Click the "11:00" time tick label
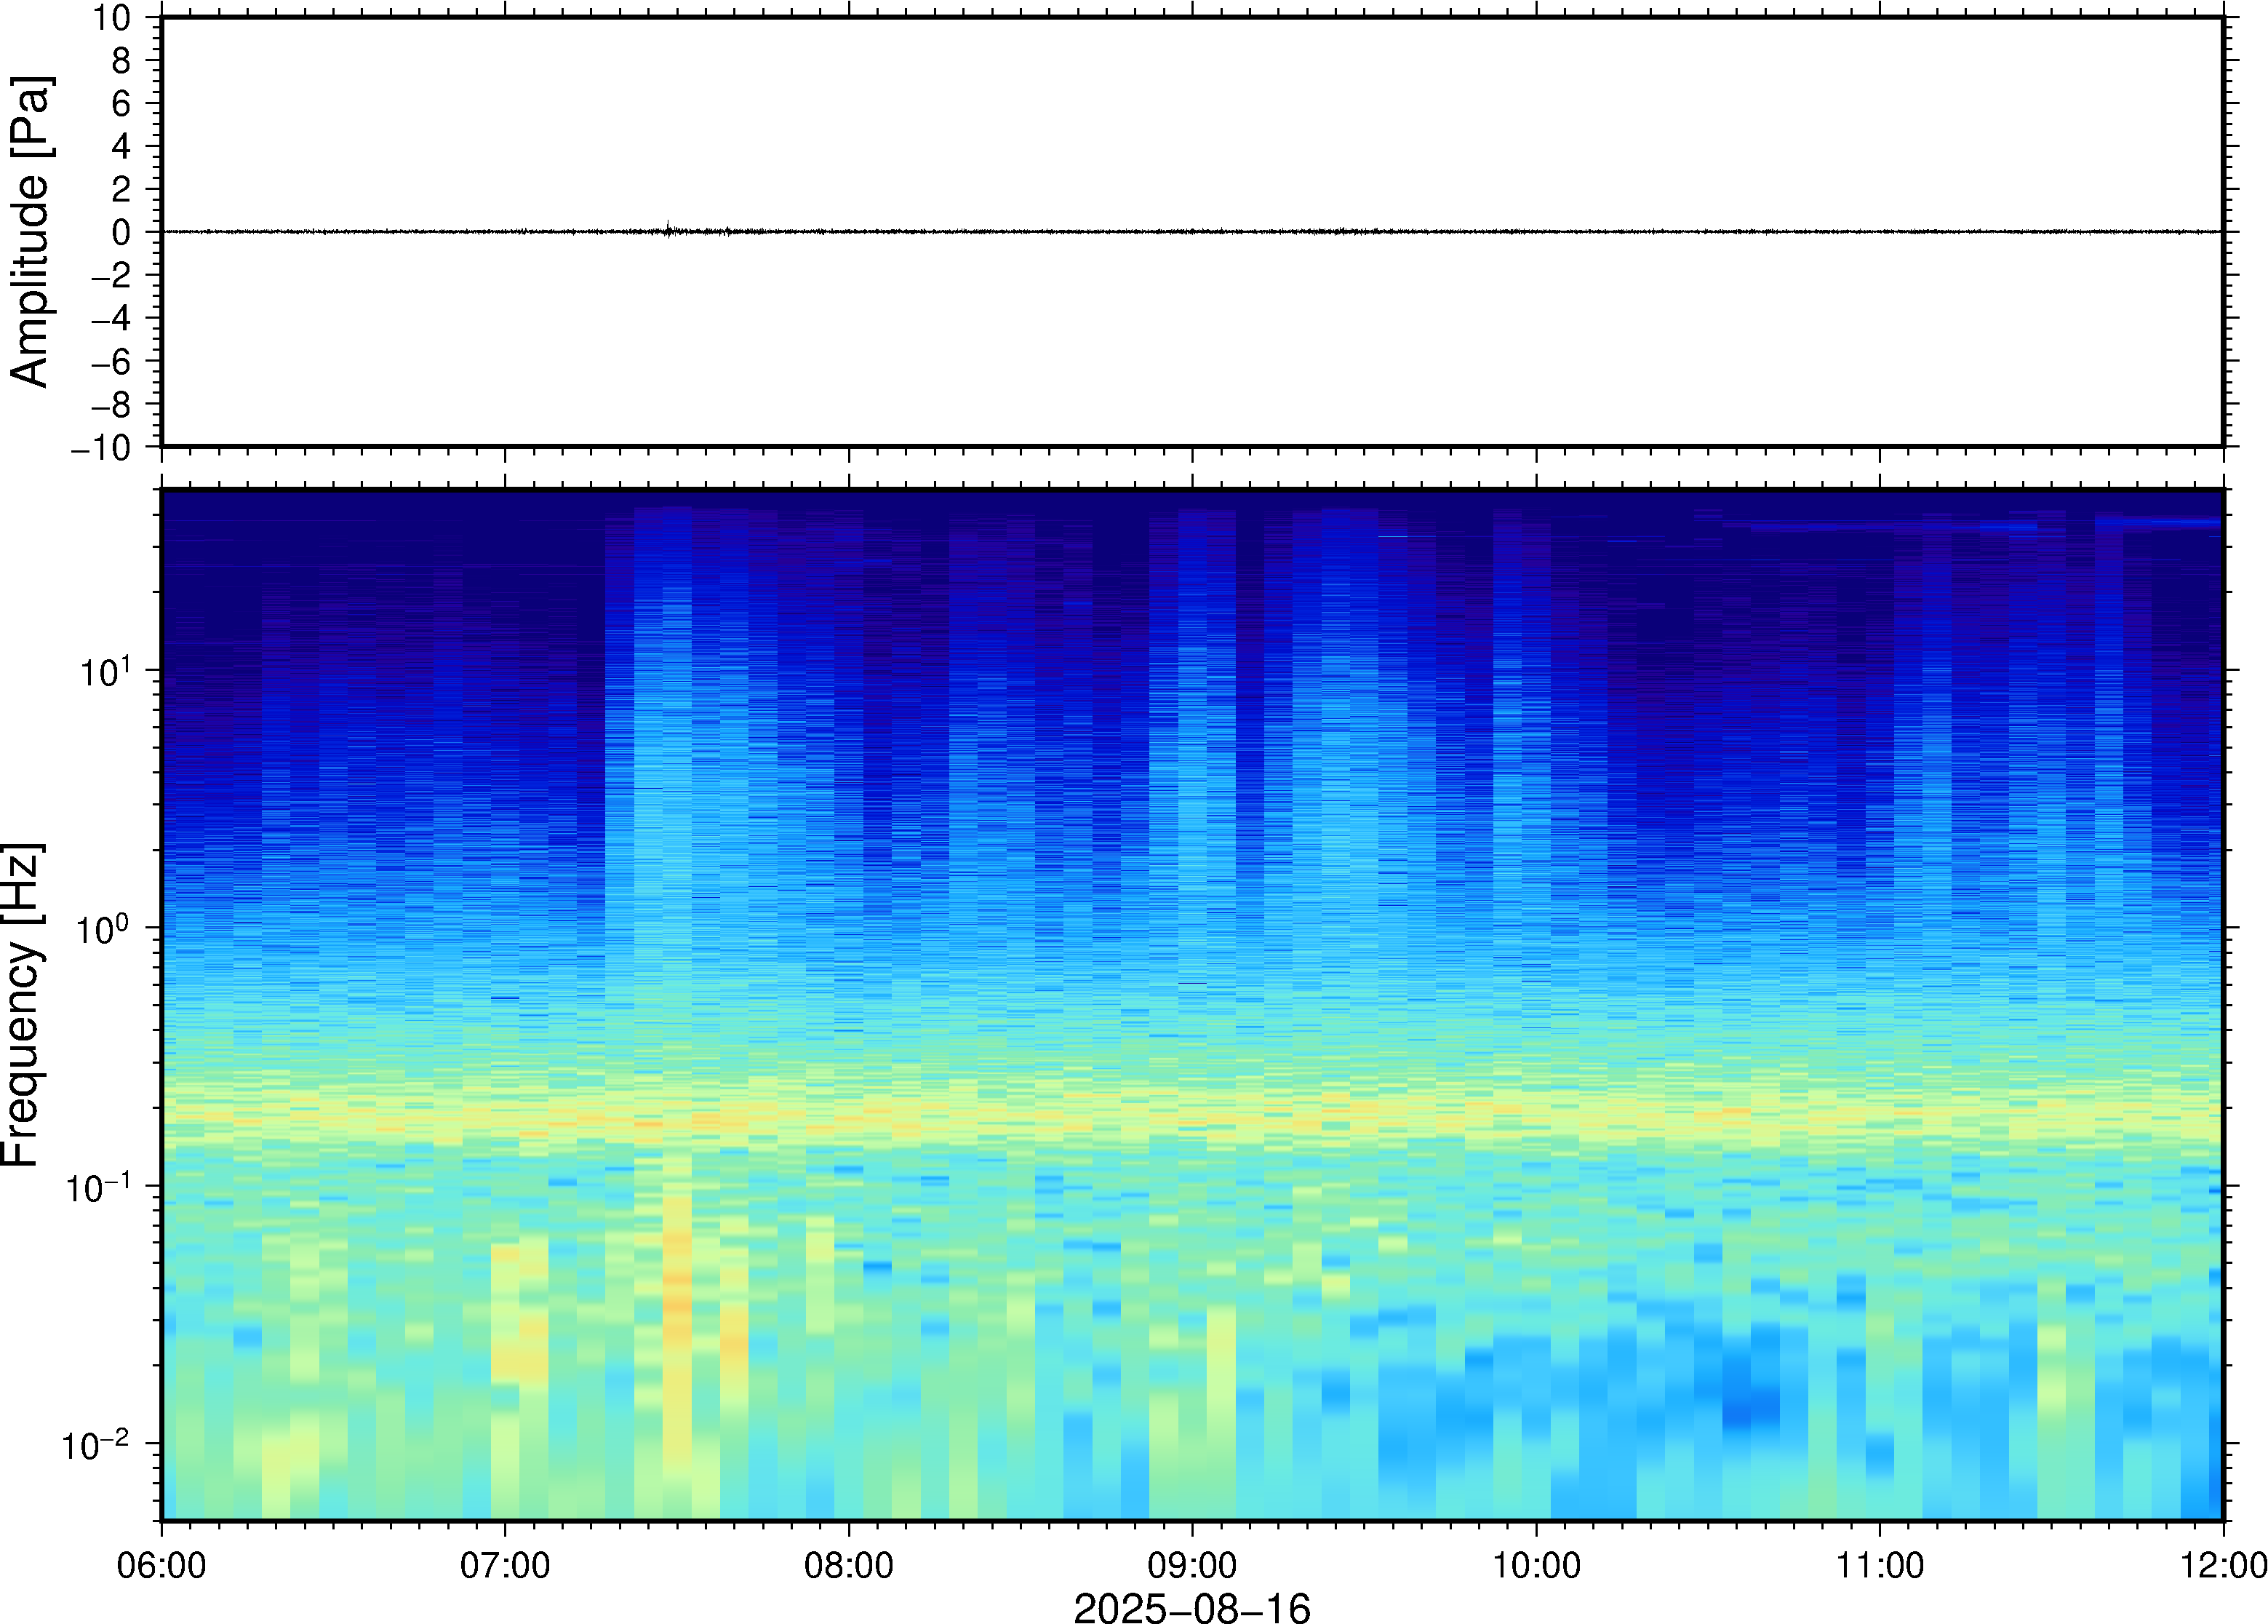Viewport: 2268px width, 1624px height. 1879,1565
